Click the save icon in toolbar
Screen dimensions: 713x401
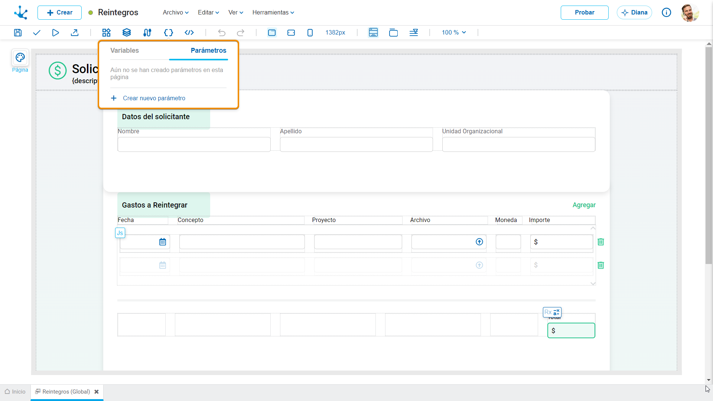pyautogui.click(x=18, y=33)
